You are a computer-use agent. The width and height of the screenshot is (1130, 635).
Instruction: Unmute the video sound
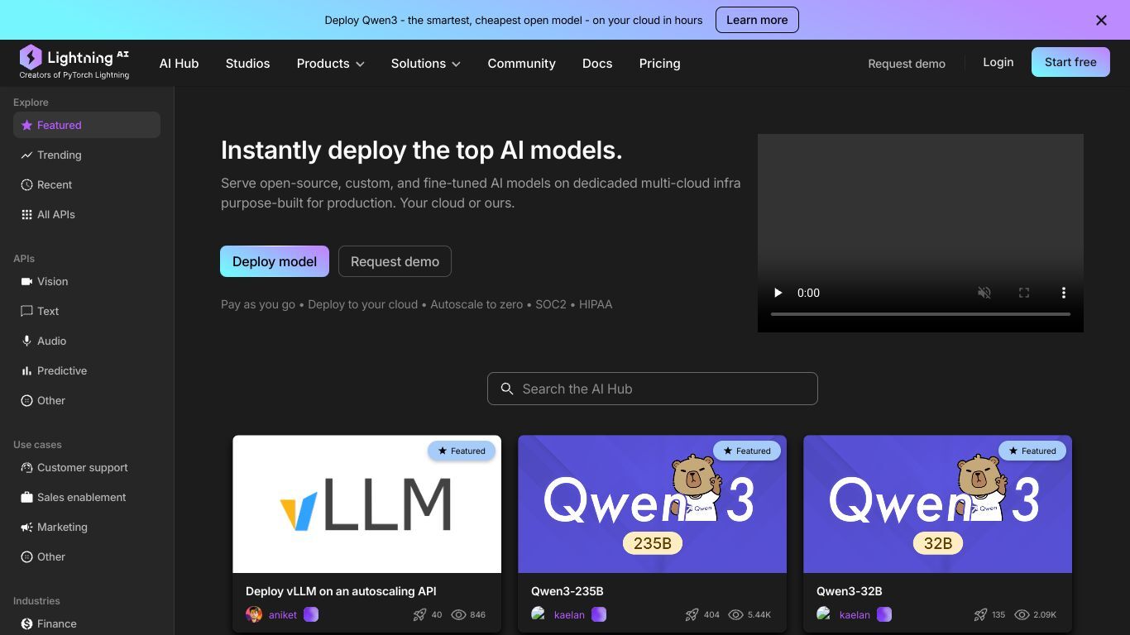(984, 293)
